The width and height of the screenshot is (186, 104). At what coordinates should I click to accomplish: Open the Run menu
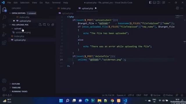point(47,3)
